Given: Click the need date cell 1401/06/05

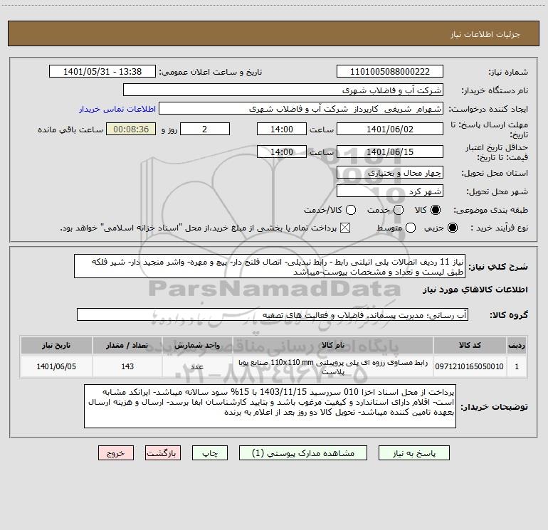Looking at the screenshot, I should [56, 366].
